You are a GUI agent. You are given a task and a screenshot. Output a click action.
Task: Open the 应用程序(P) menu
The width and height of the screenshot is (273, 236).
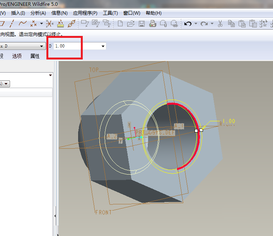tap(85, 13)
